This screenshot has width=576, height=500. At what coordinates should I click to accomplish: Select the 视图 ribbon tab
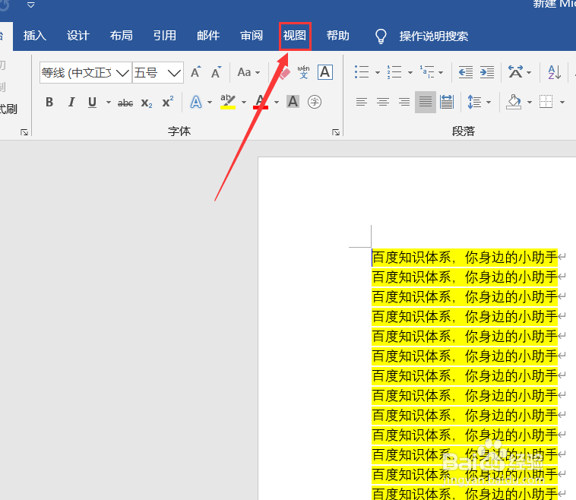295,36
